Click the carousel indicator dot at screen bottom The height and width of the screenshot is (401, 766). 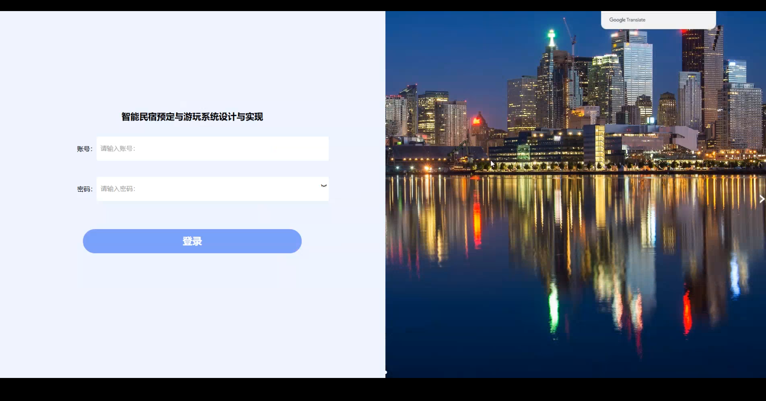click(386, 372)
